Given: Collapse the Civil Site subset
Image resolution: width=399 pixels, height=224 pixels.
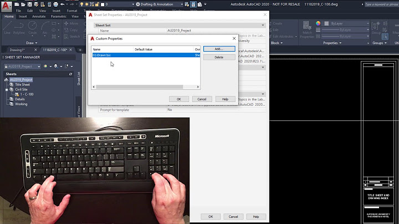Looking at the screenshot, I should click(x=7, y=90).
